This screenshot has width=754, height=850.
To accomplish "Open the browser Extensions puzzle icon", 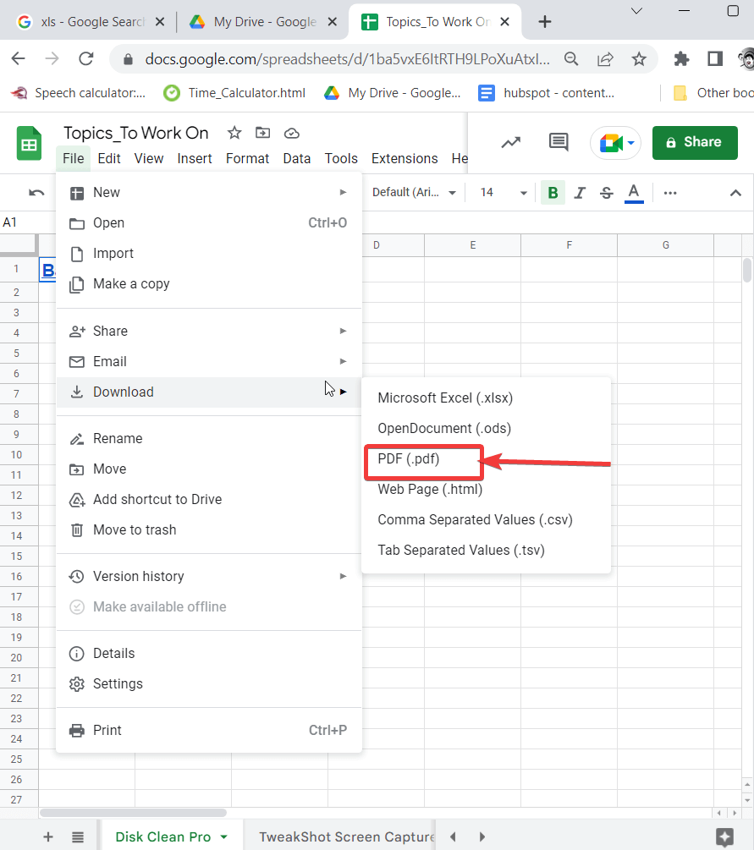I will click(681, 58).
